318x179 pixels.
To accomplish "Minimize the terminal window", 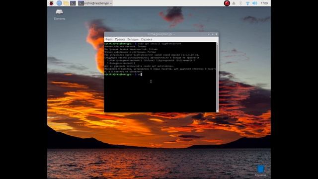I will [209, 34].
